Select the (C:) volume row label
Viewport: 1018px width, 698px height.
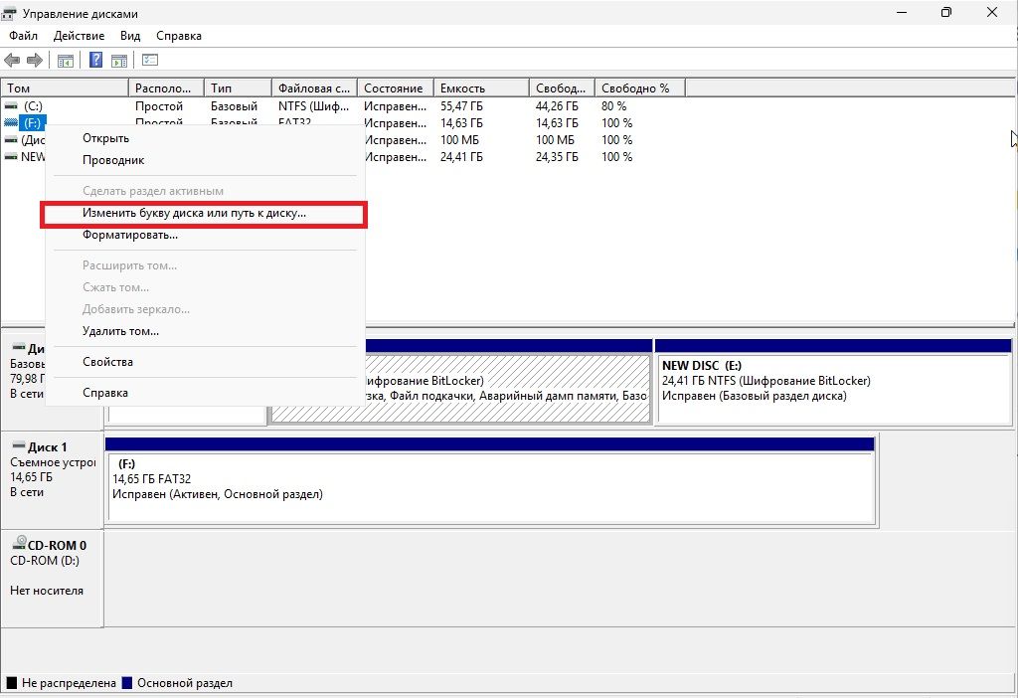click(x=33, y=105)
